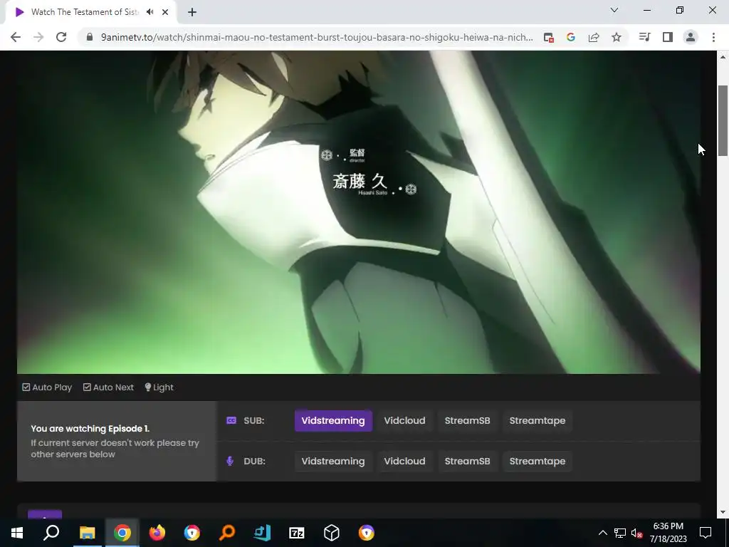Image resolution: width=729 pixels, height=547 pixels.
Task: Open Windows taskbar search
Action: [x=51, y=533]
